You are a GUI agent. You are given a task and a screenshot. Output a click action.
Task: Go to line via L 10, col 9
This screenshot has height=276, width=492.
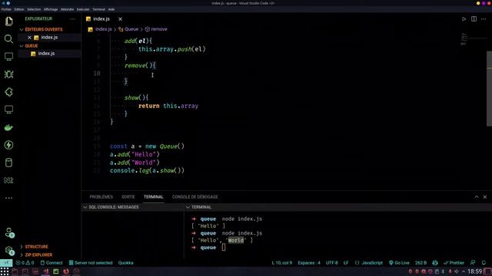(x=282, y=263)
